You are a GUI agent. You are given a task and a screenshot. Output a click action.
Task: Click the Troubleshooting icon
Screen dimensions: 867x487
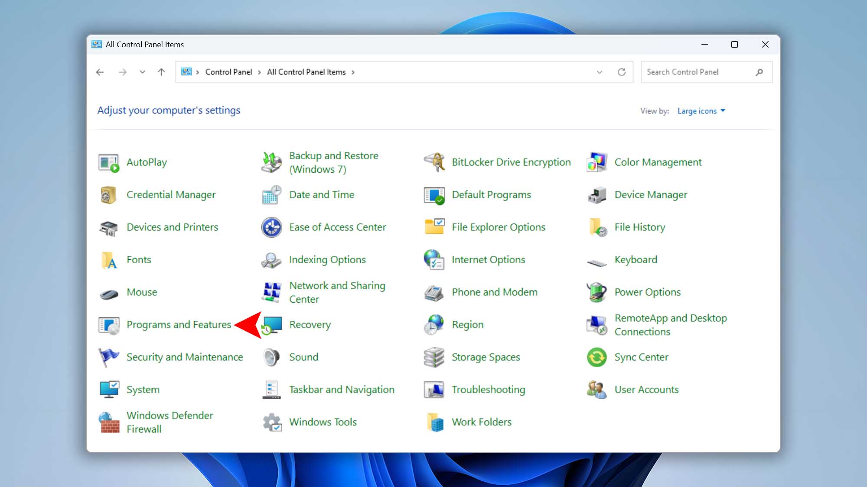point(434,390)
